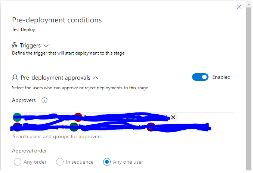
Task: Select the Any one user option
Action: click(x=107, y=162)
